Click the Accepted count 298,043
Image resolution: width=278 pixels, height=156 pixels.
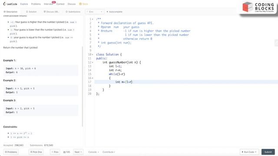pyautogui.click(x=19, y=145)
